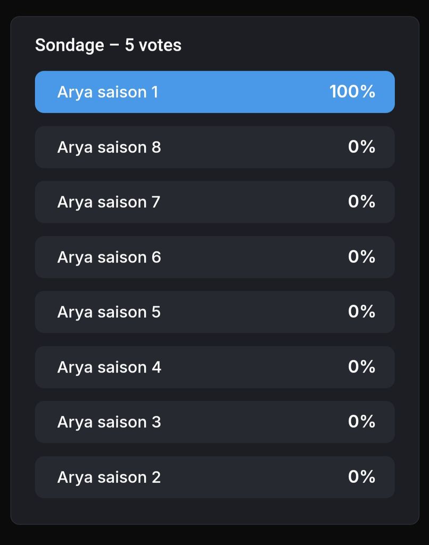Click the 0% value for saison 2
The width and height of the screenshot is (429, 545).
click(361, 477)
